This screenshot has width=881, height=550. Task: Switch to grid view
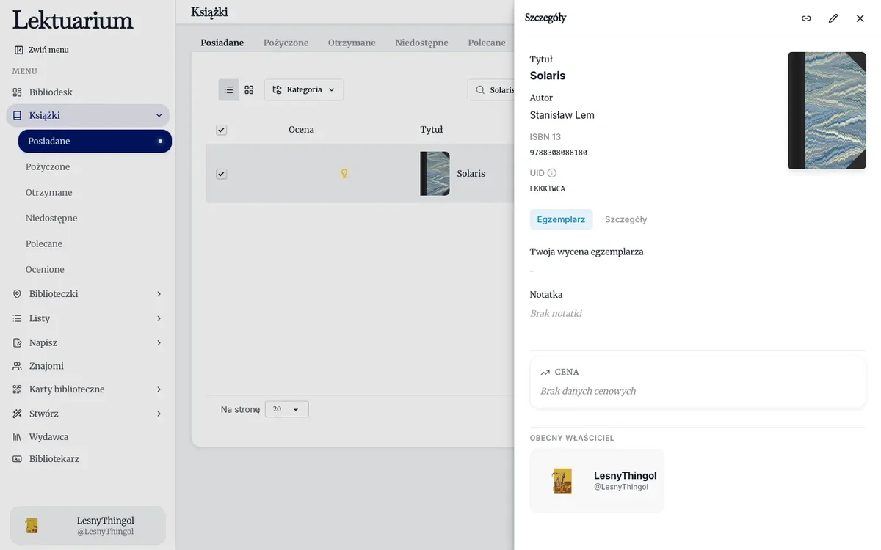[249, 89]
